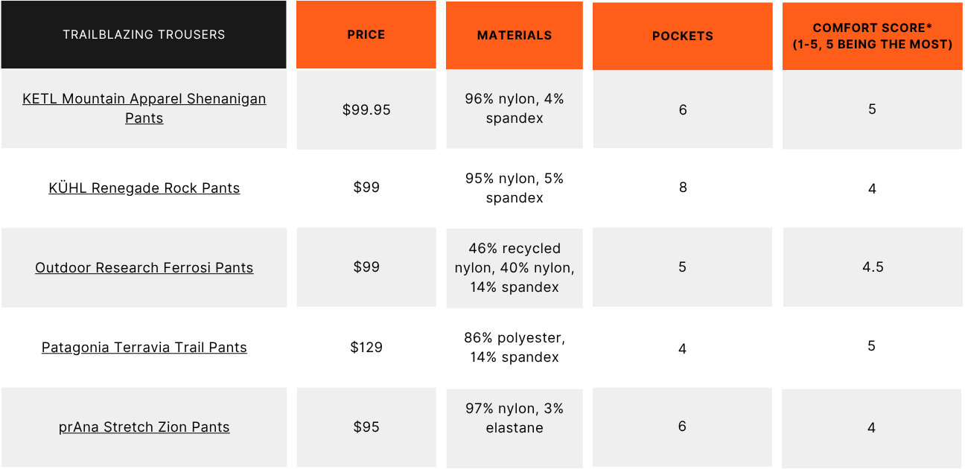
Task: Click the 4 pockets cell for Patagonia
Action: pos(683,348)
